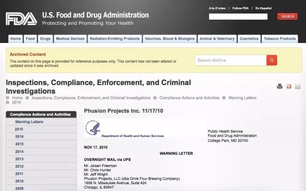Click the Health and Human Services eagle logo
Screen dimensions: 306x191
coord(93,128)
